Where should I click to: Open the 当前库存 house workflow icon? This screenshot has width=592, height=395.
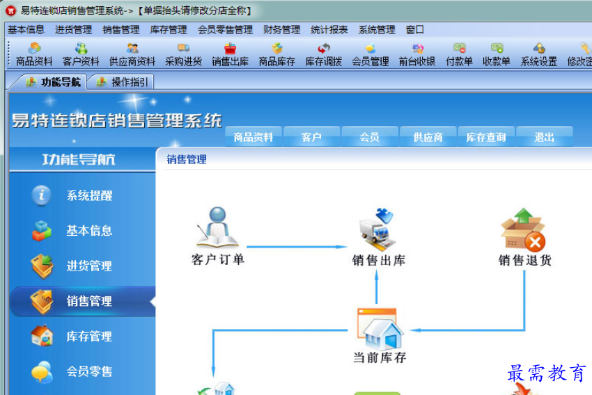click(380, 335)
